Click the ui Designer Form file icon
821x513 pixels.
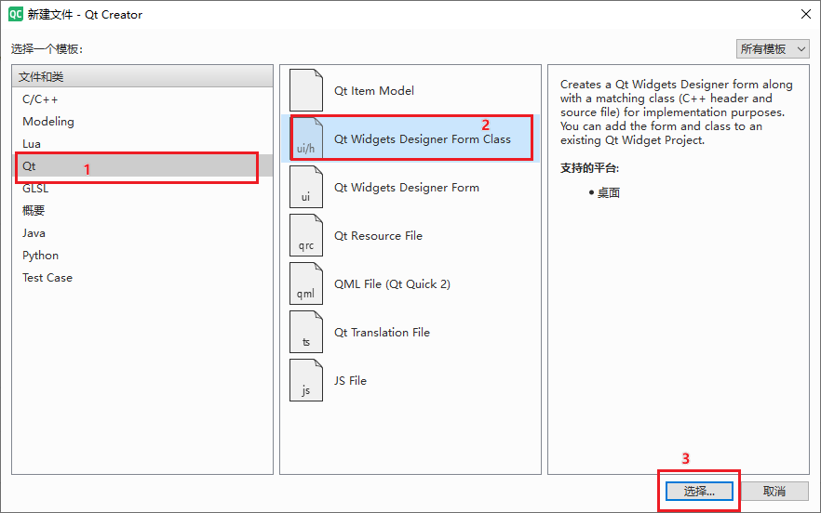click(x=306, y=187)
